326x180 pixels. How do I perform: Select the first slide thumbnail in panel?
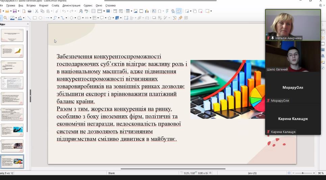click(12, 35)
